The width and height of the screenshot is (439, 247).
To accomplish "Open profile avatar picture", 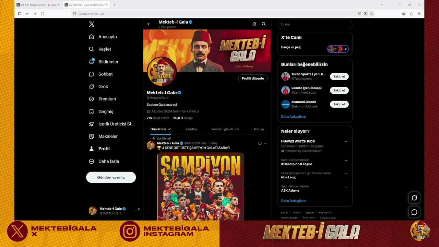I will (162, 71).
